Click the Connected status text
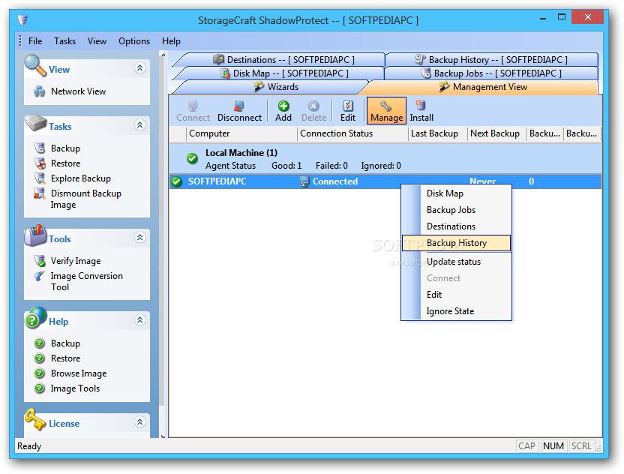Viewport: 624px width, 474px height. pyautogui.click(x=335, y=182)
